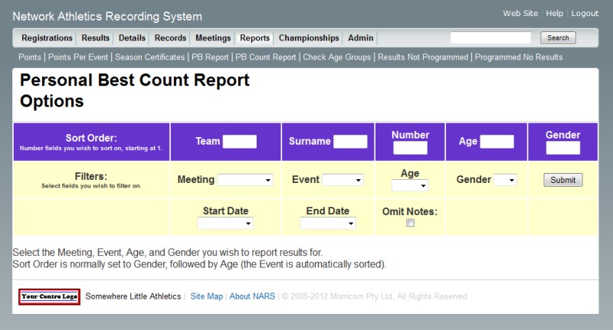Image resolution: width=613 pixels, height=330 pixels.
Task: Click the search text box
Action: coord(490,38)
